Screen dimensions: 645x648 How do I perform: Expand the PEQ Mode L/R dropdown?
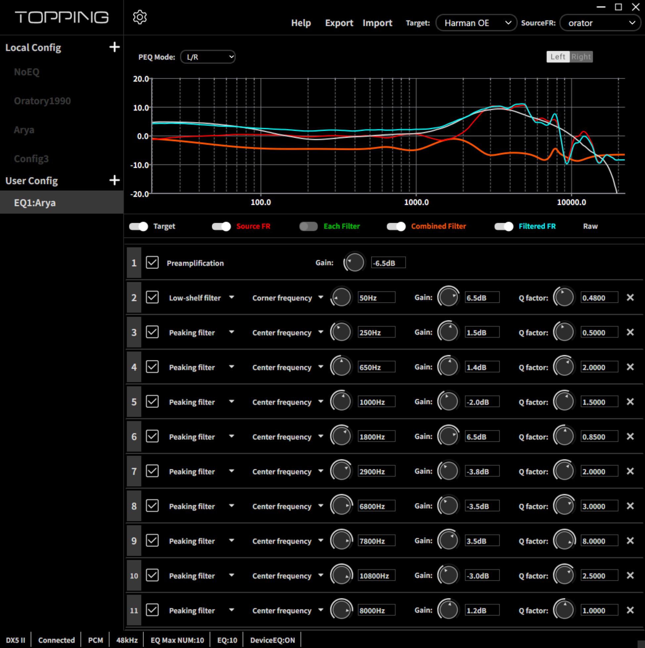207,57
